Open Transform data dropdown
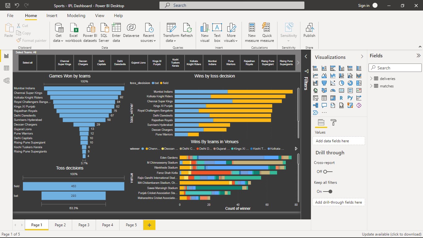 pyautogui.click(x=171, y=33)
